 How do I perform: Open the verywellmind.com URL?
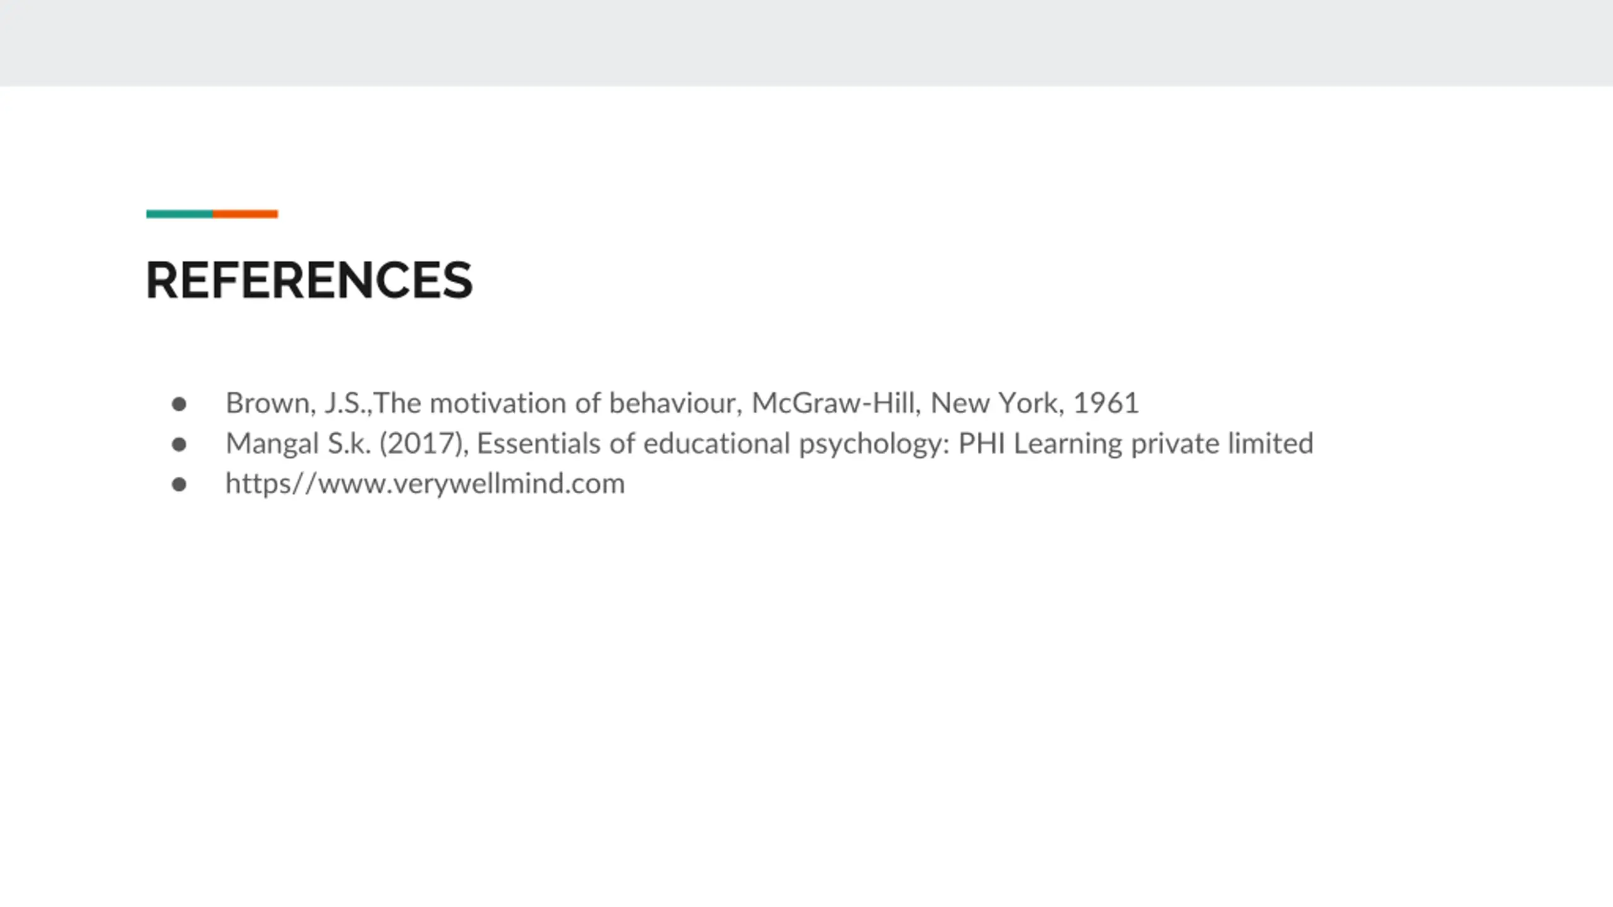coord(425,484)
